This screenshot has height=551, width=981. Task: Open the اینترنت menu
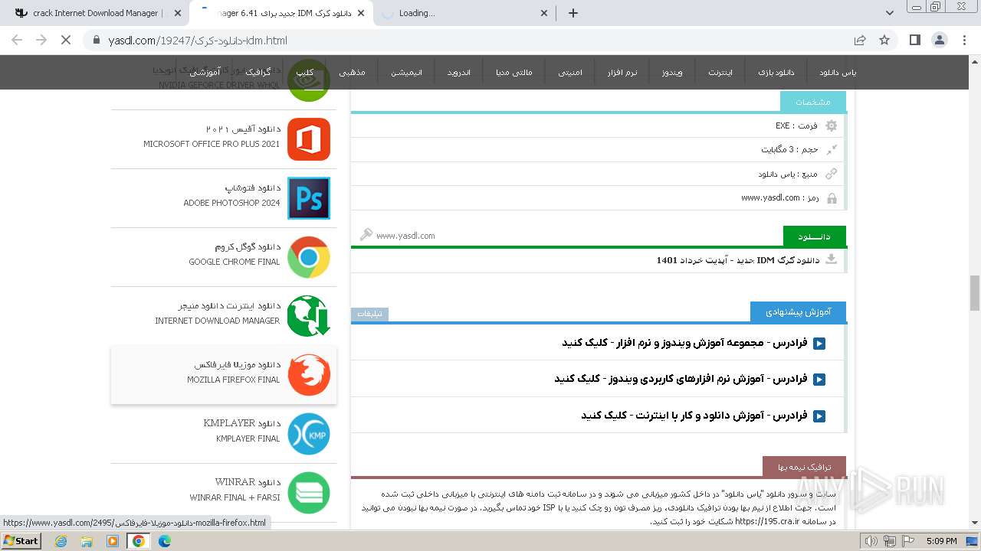coord(720,73)
